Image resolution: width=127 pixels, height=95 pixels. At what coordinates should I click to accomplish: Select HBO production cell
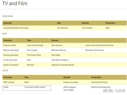pyautogui.click(x=107, y=28)
